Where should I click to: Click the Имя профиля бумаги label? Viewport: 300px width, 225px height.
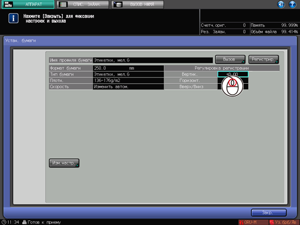[71, 60]
